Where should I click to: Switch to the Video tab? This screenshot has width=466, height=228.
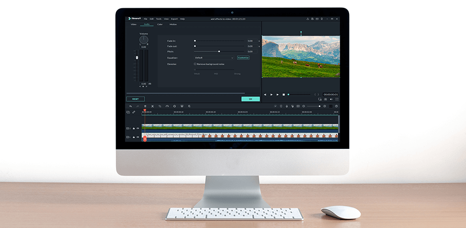[x=133, y=24]
